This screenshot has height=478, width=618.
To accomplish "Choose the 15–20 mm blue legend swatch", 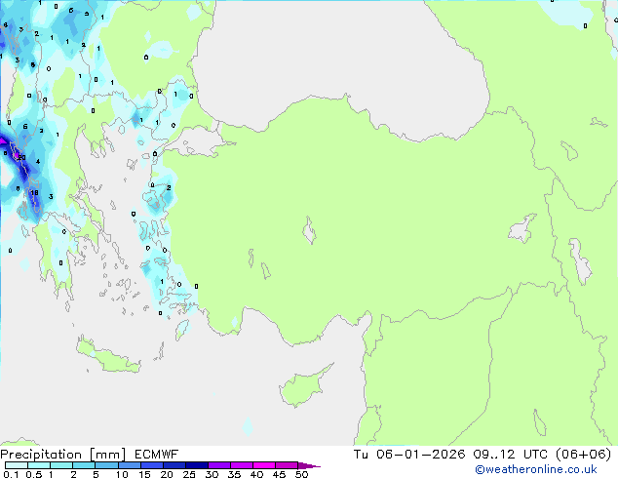I will click(151, 465).
